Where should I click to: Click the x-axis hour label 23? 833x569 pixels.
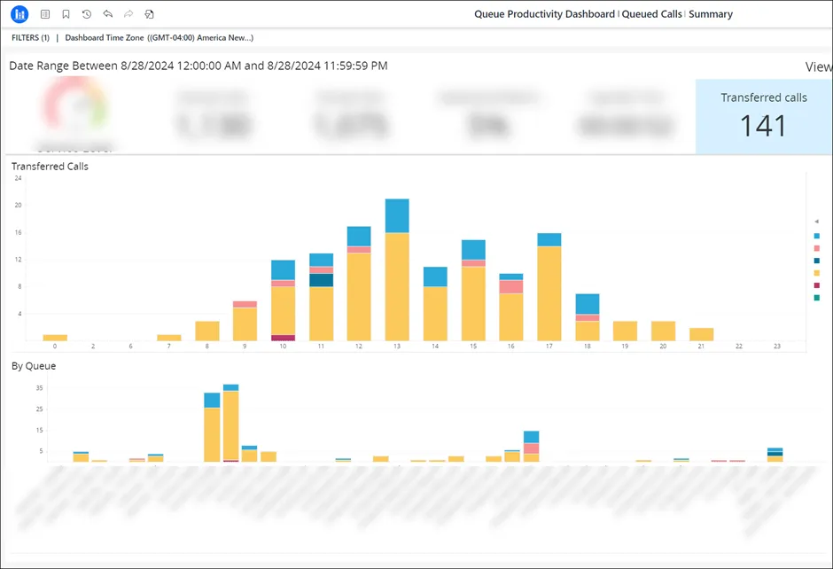(777, 346)
